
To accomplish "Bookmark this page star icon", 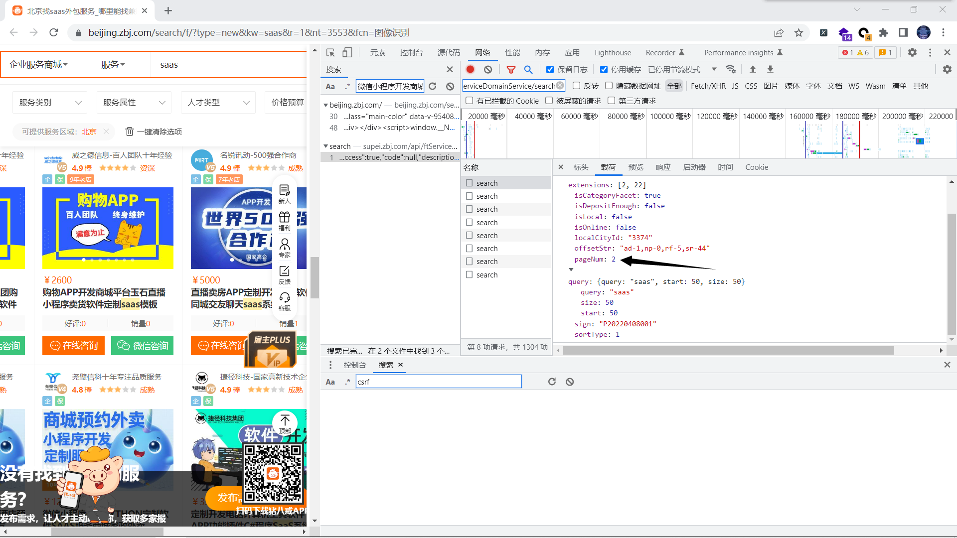I will pyautogui.click(x=799, y=33).
